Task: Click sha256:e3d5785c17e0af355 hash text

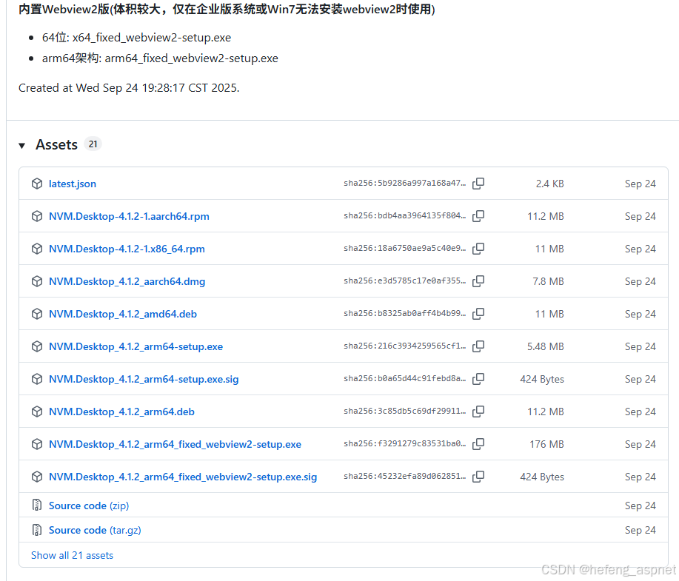Action: 405,281
